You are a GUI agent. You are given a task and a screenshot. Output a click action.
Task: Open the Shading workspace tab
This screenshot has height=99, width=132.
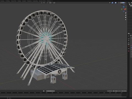[19, 1]
